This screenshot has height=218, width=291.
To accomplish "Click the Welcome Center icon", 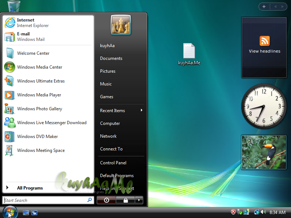I will coord(9,53).
